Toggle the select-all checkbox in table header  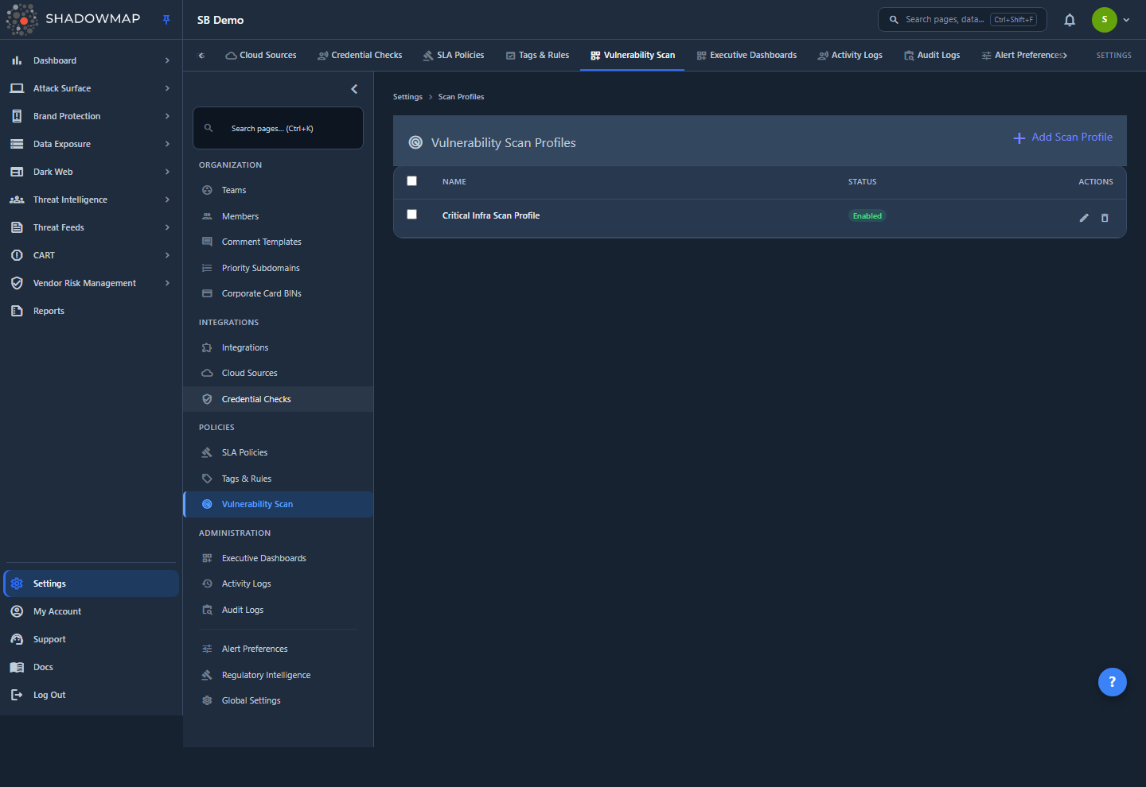tap(411, 181)
